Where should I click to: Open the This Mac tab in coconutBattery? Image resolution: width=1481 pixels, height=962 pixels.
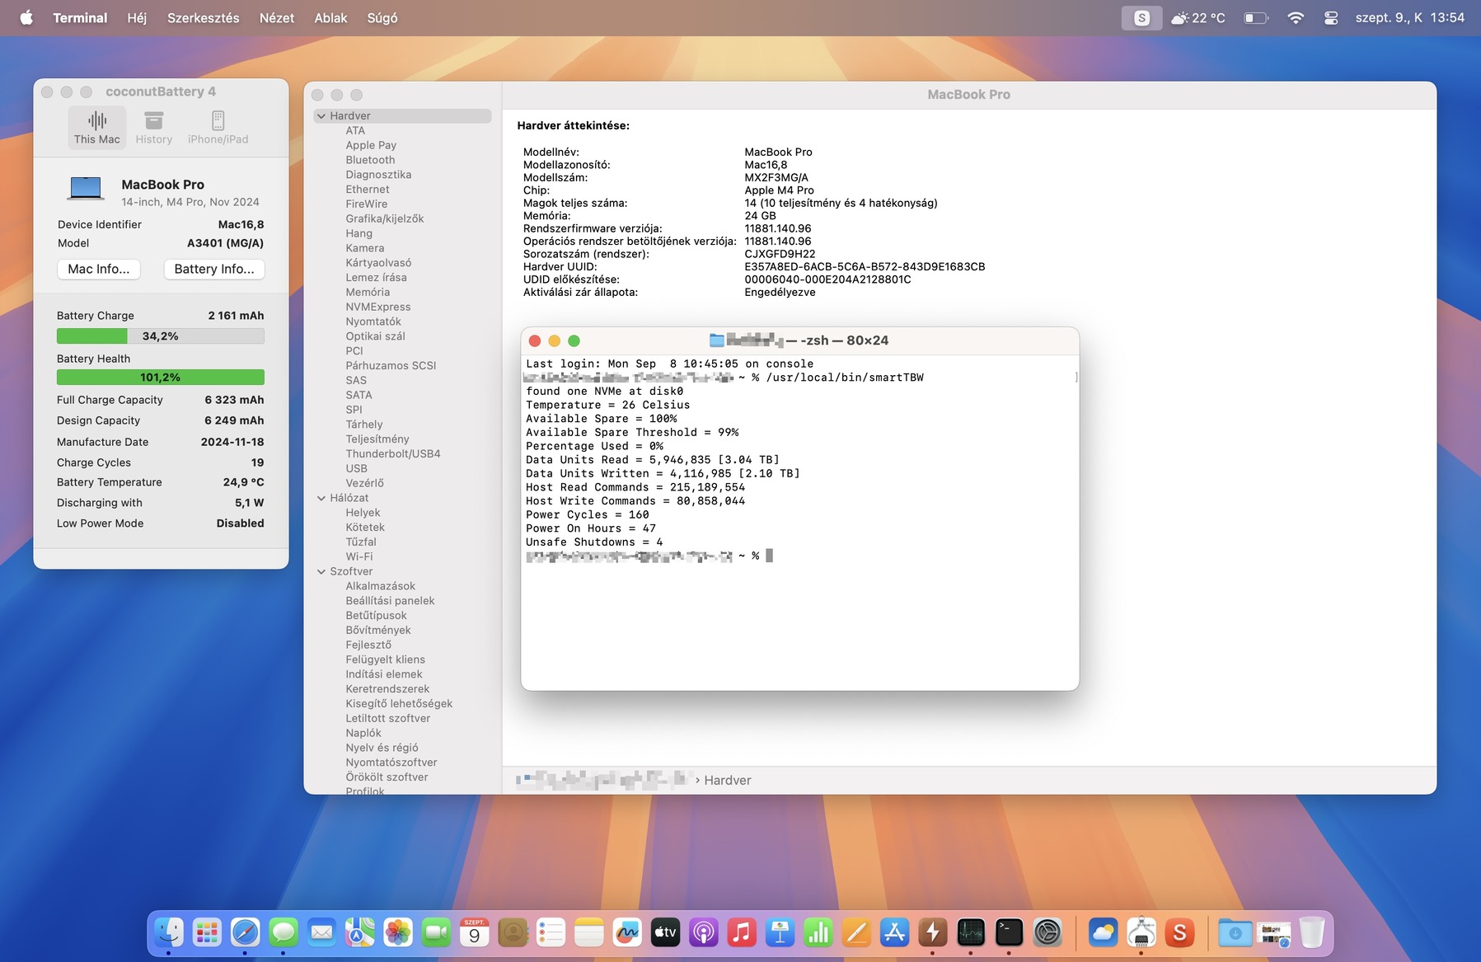(97, 128)
